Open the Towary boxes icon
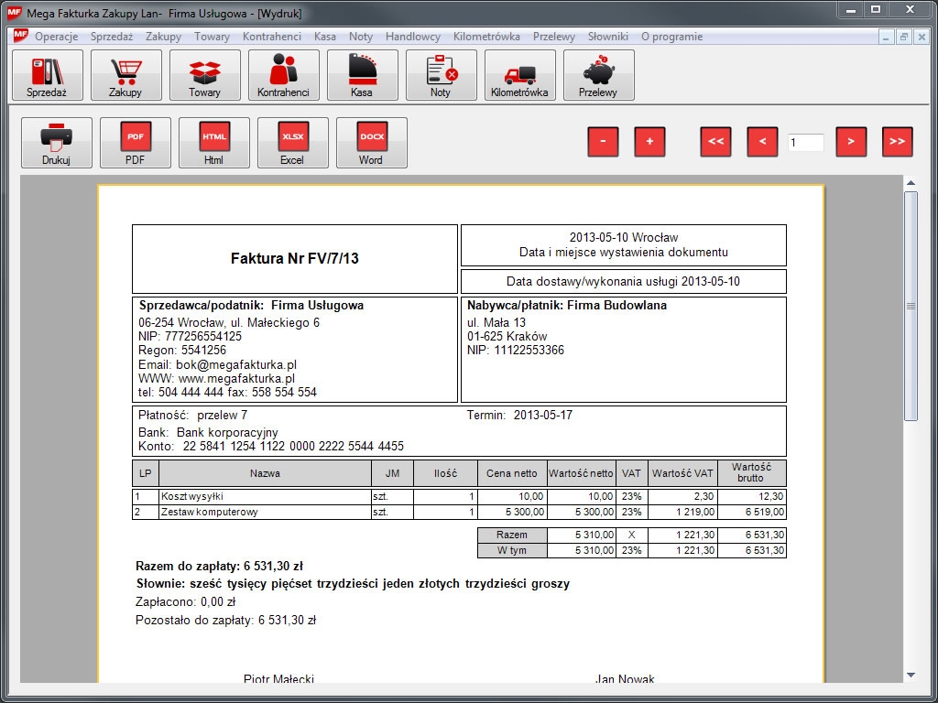Viewport: 938px width, 703px height. (205, 75)
